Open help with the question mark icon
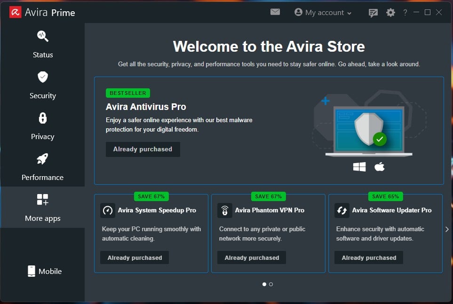 click(405, 12)
